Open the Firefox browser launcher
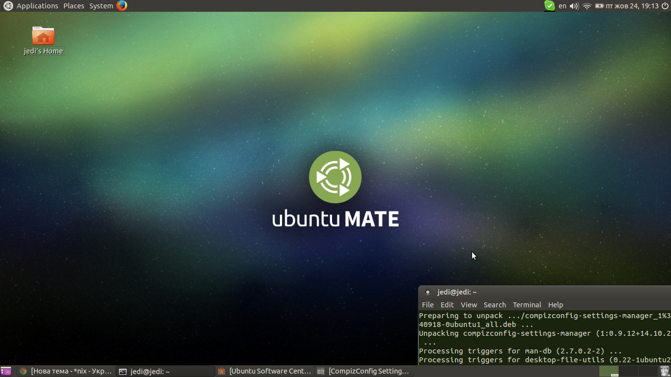 click(122, 6)
